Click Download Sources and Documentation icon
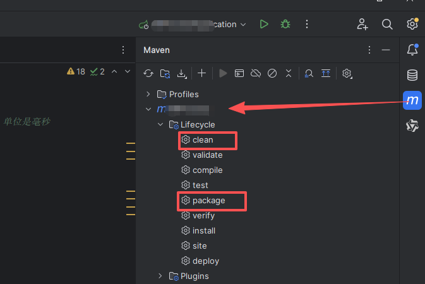This screenshot has height=284, width=425. click(182, 73)
